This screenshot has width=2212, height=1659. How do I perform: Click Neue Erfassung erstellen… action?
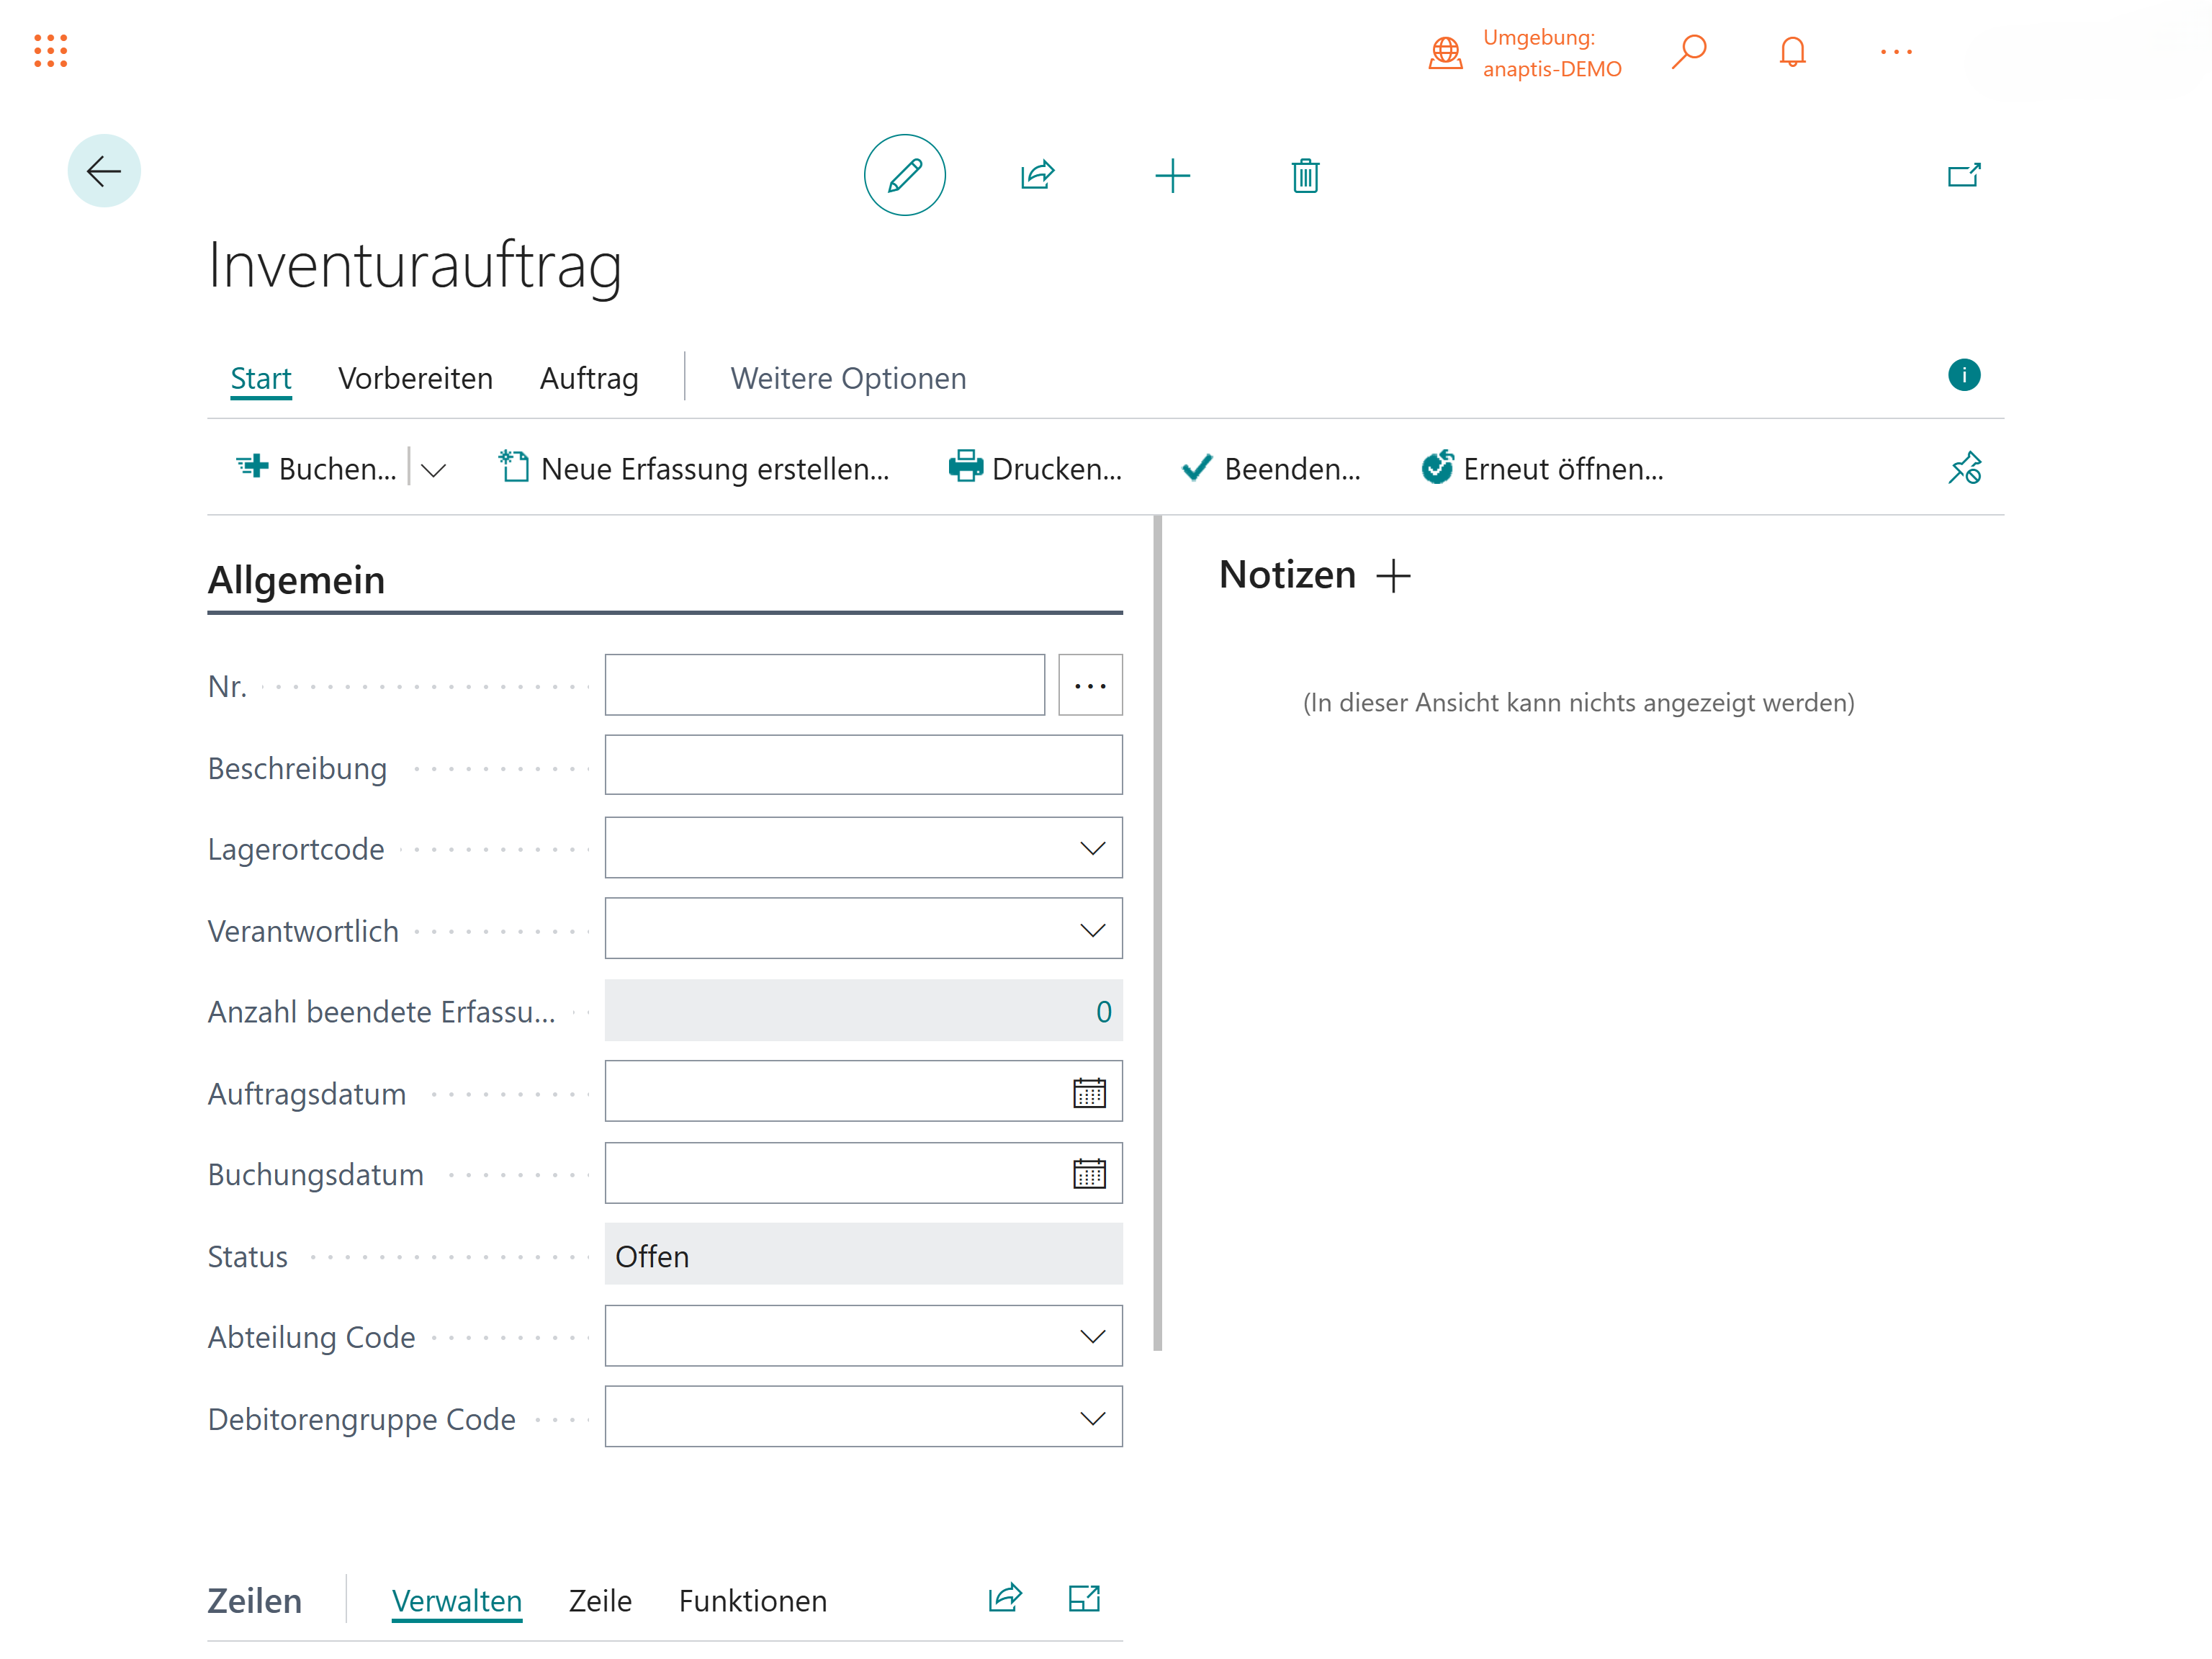point(693,468)
